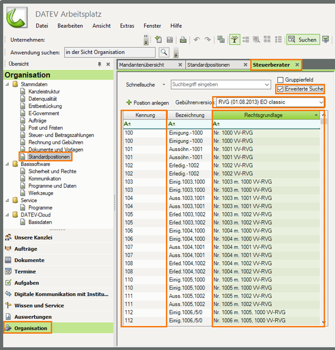
Task: Click the print icon in toolbar
Action: 183,40
